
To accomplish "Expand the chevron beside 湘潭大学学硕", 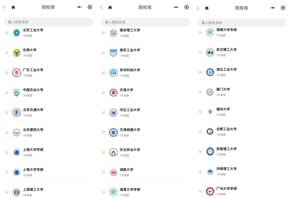I will click(104, 192).
